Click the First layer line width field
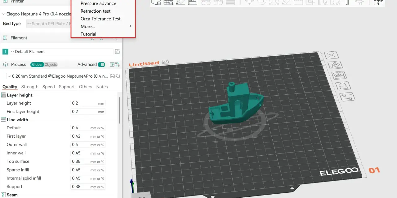The image size is (397, 198). 88,136
